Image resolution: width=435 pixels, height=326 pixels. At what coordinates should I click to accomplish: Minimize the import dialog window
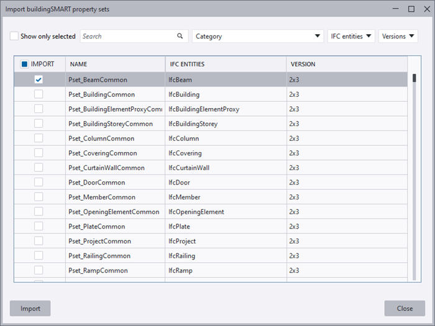[397, 9]
